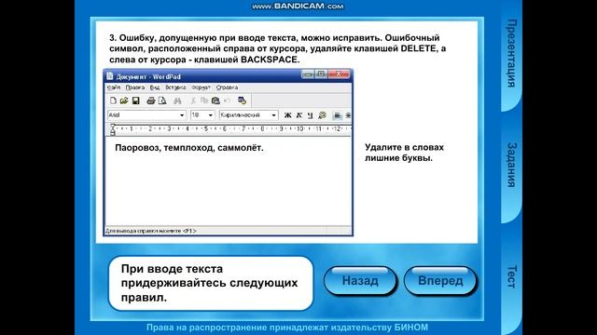Open the Файл menu
The height and width of the screenshot is (335, 597).
pyautogui.click(x=114, y=87)
